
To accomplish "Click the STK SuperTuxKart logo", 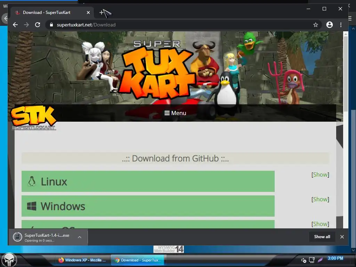I will (x=34, y=118).
